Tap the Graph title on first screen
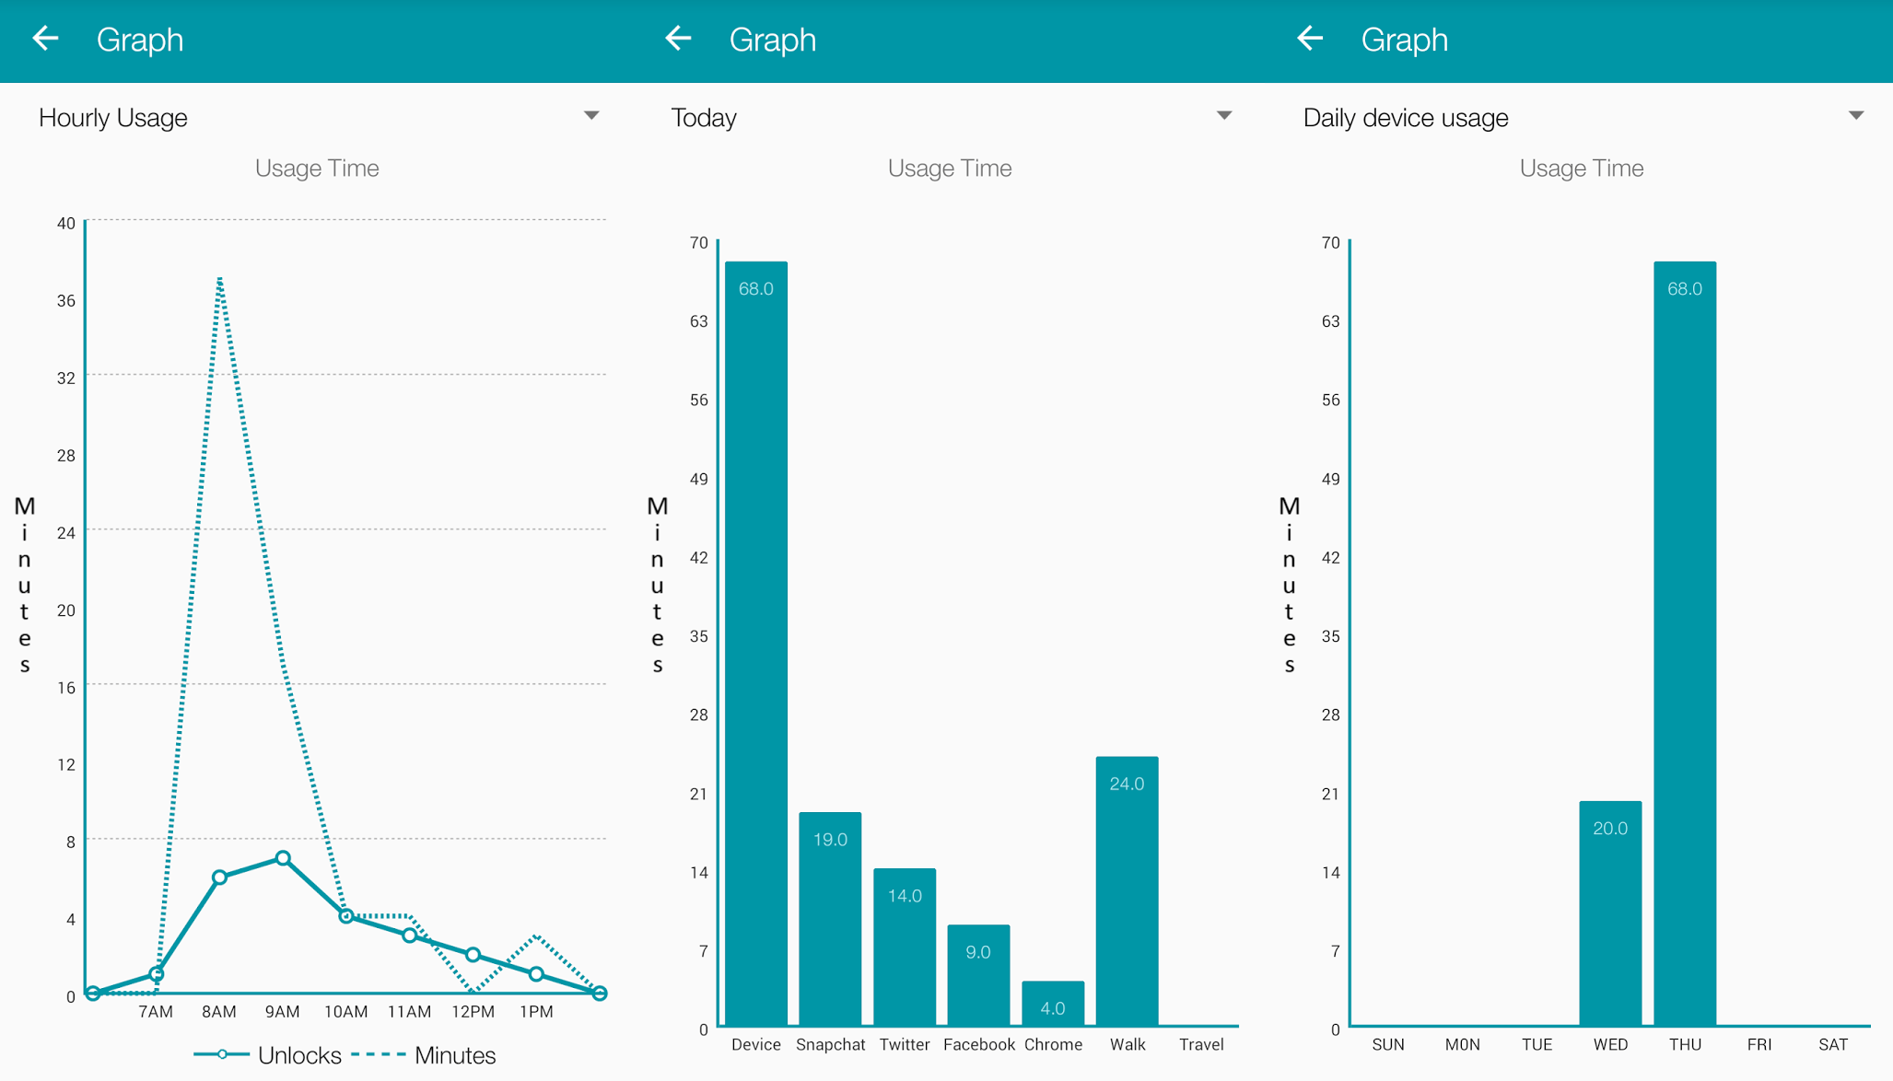The width and height of the screenshot is (1893, 1081). point(140,40)
